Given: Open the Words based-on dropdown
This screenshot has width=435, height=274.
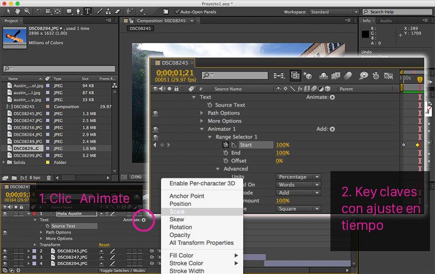Looking at the screenshot, I should [298, 185].
